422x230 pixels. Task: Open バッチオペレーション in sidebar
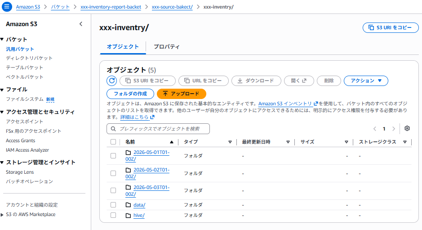29,181
